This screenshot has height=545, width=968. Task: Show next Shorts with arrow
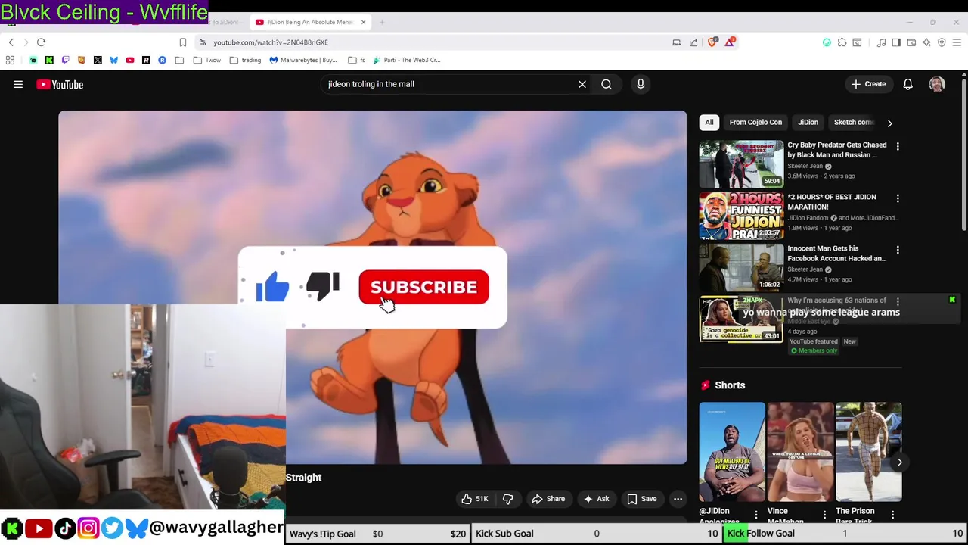(x=899, y=462)
